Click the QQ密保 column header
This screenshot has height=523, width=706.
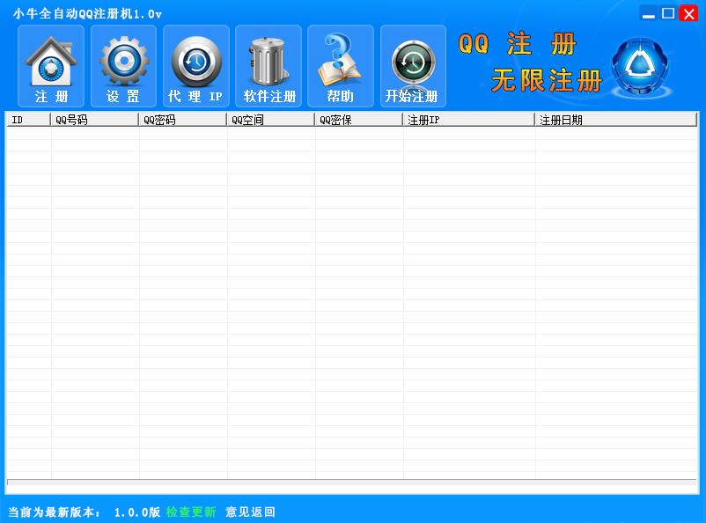pos(357,119)
